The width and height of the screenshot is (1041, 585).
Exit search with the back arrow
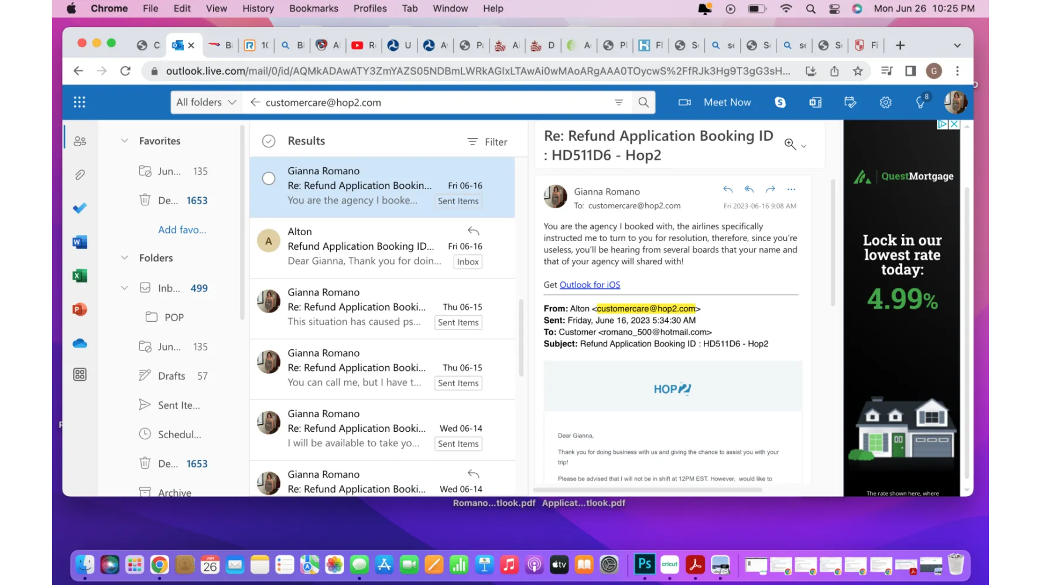pos(255,102)
